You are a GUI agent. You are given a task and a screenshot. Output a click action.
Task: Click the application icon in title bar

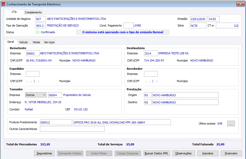[x=3, y=4]
